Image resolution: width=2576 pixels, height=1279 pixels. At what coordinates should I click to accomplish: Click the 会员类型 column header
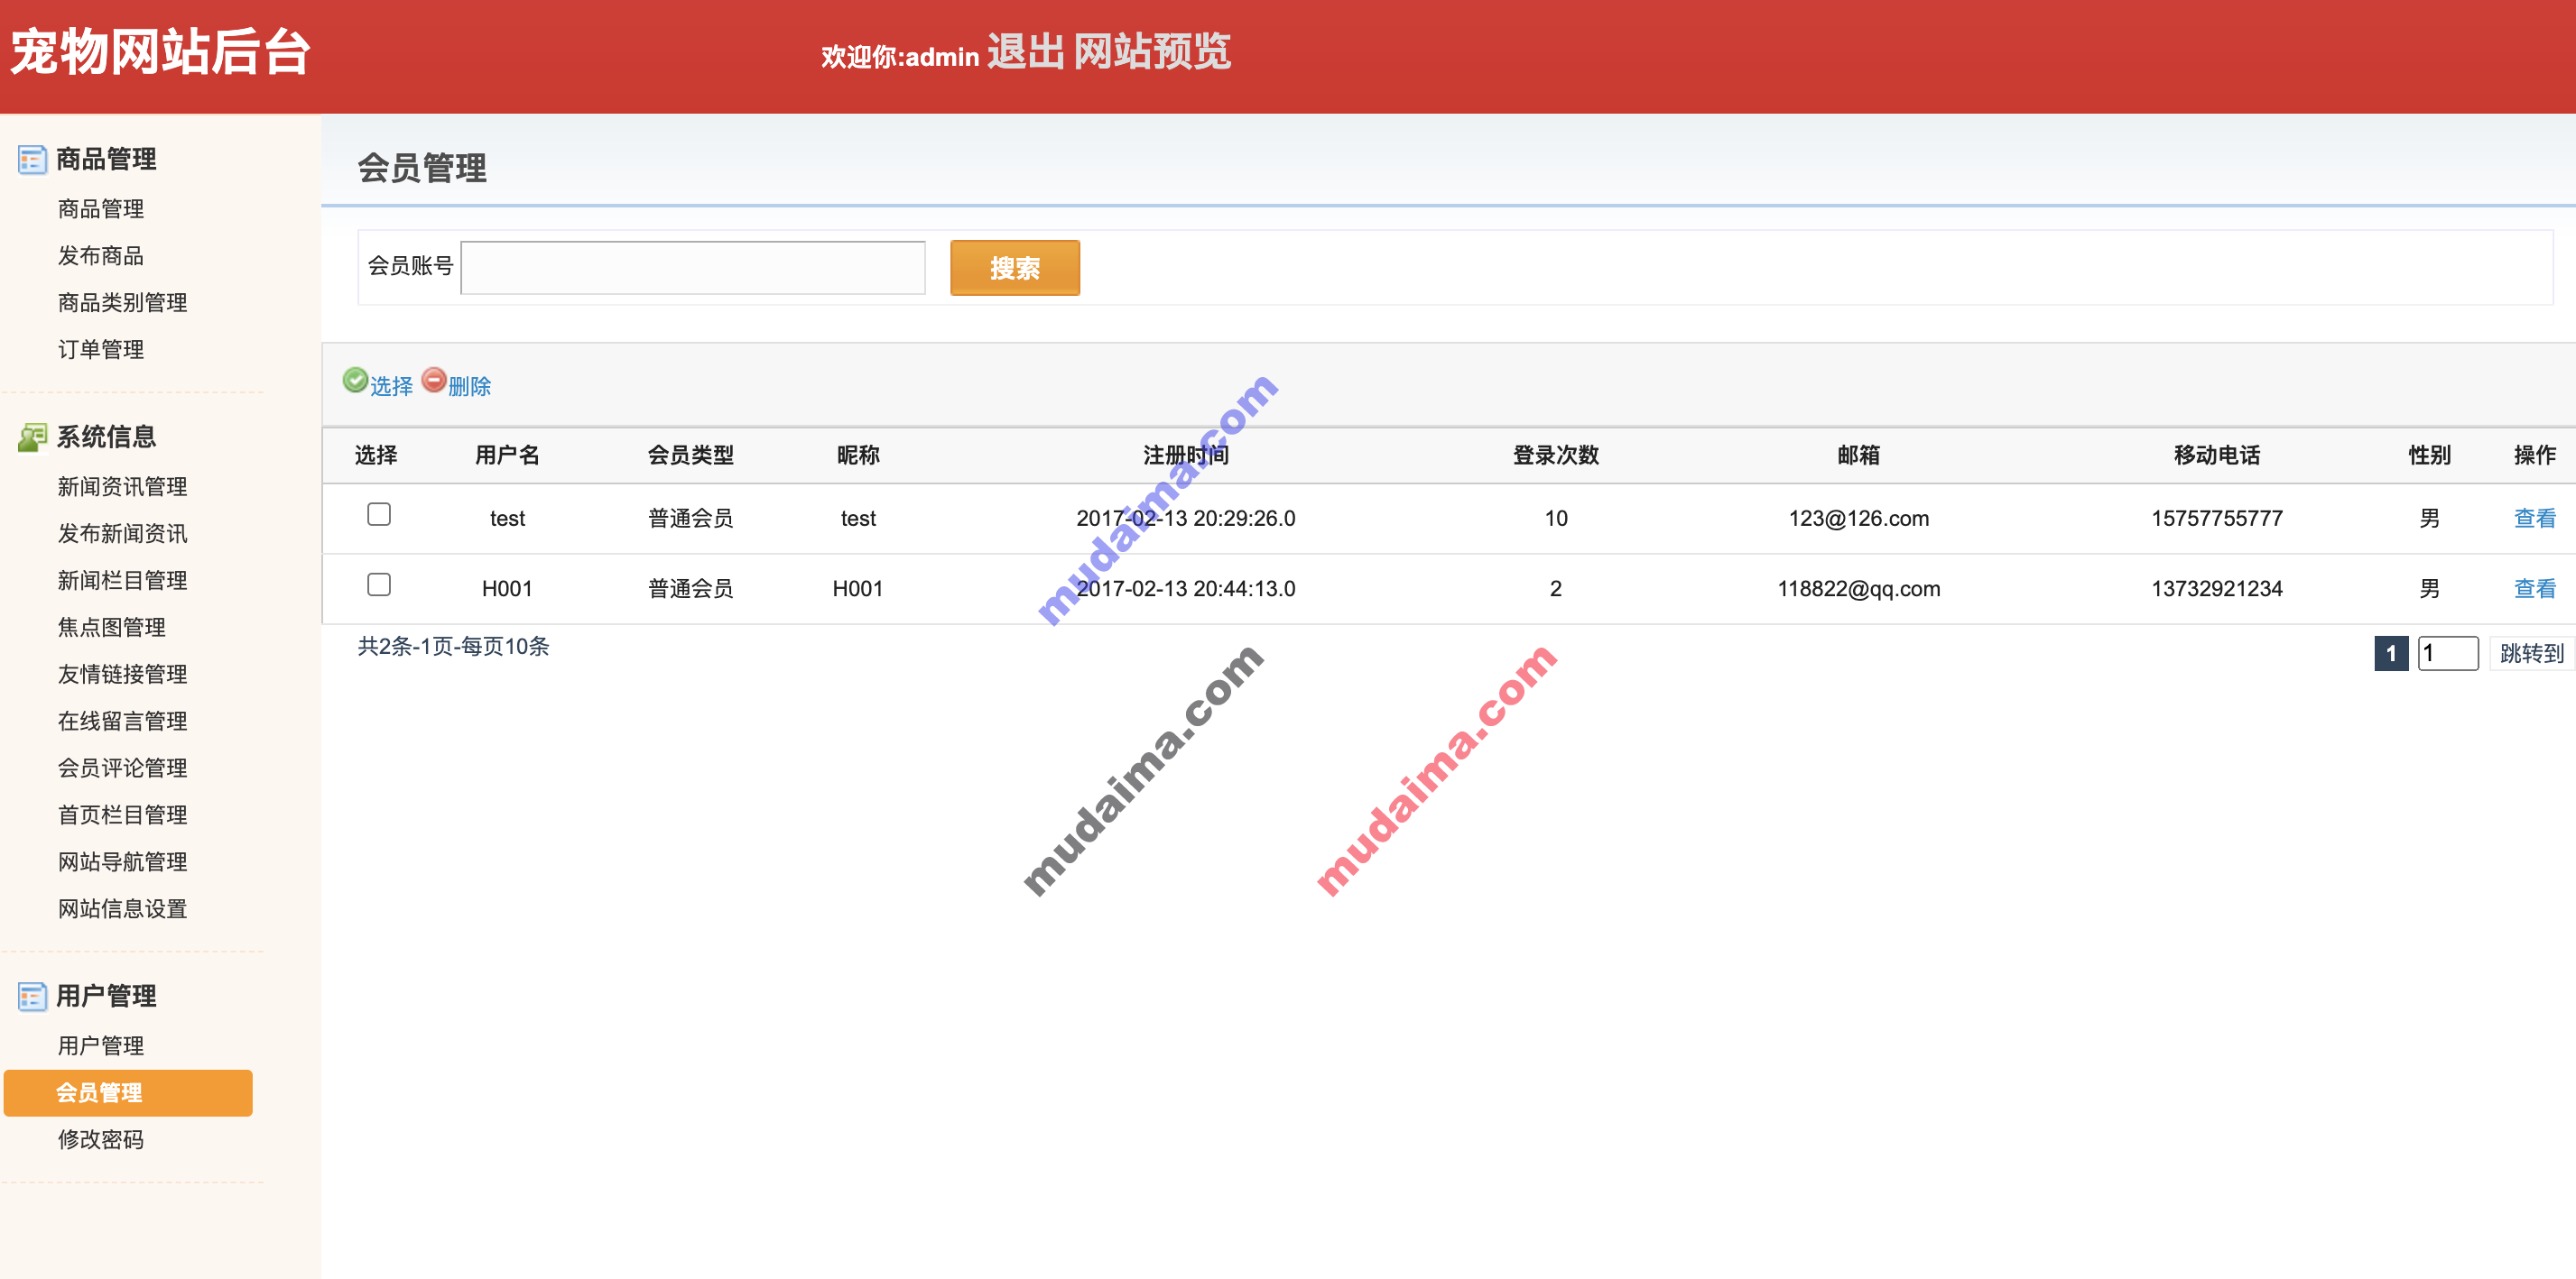[x=690, y=455]
